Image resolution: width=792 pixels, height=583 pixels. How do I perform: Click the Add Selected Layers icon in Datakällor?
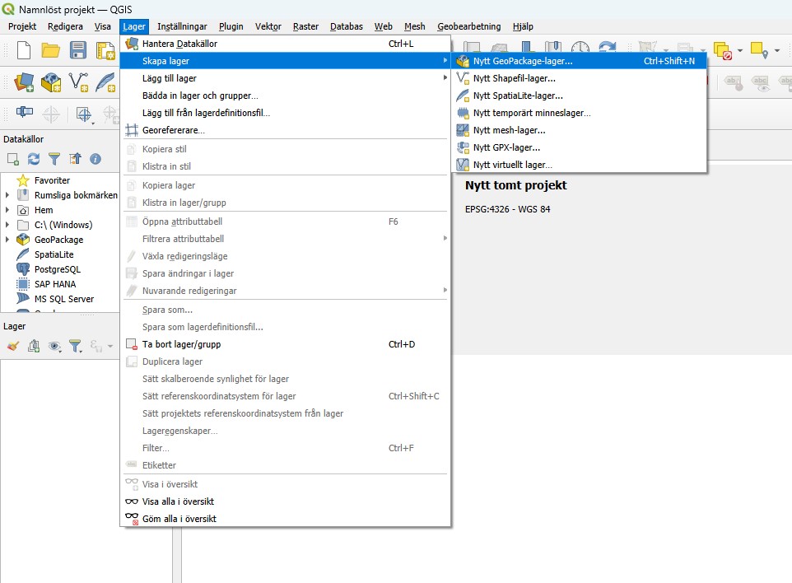[13, 159]
